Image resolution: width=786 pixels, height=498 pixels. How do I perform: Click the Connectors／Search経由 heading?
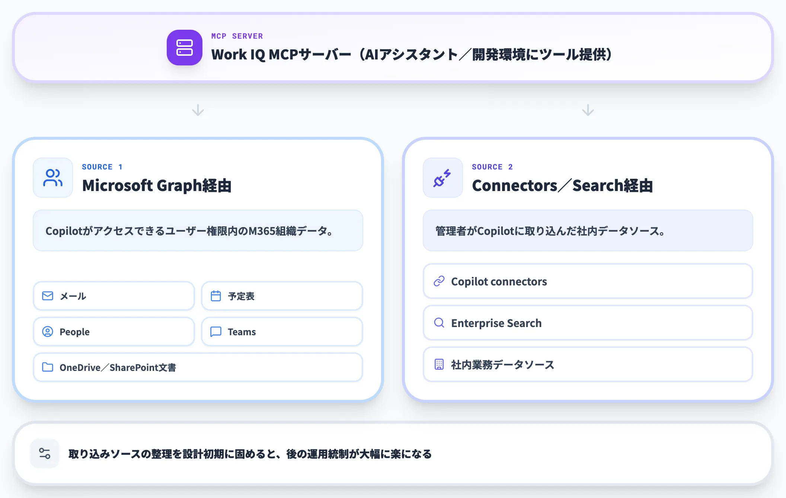[562, 185]
